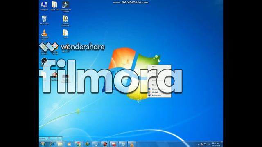The height and width of the screenshot is (147, 262).
Task: Expand the View submenu in context menu
Action: pos(159,67)
